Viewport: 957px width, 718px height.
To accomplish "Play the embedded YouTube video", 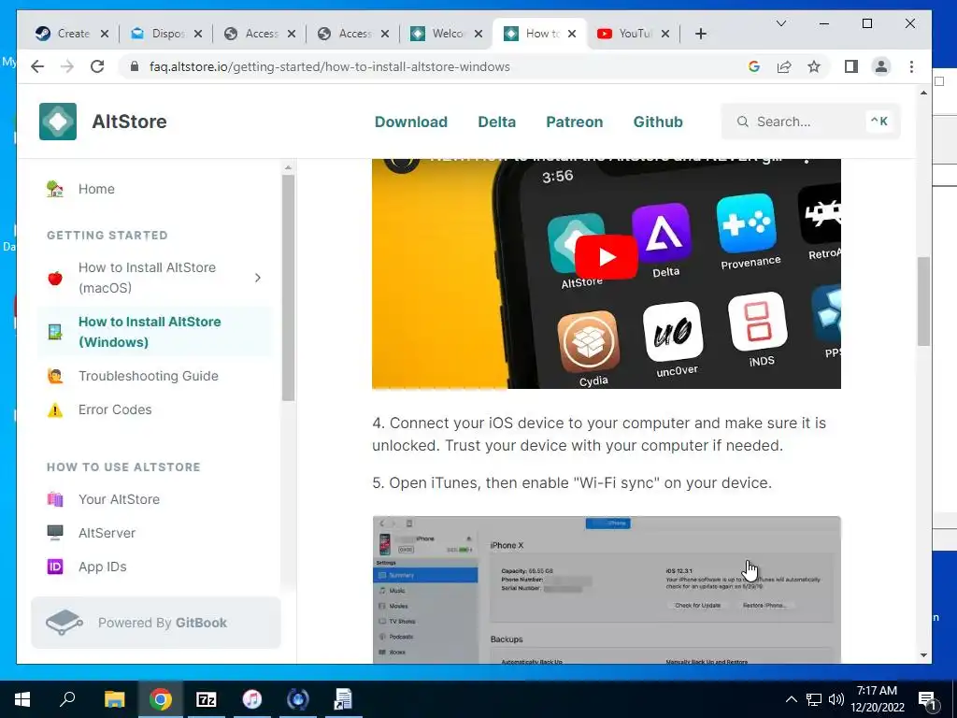I will click(x=606, y=257).
